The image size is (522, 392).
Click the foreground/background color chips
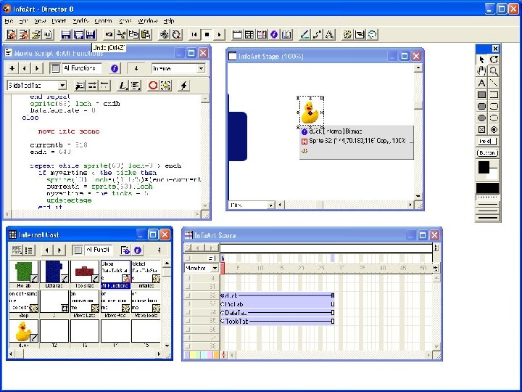(x=488, y=171)
